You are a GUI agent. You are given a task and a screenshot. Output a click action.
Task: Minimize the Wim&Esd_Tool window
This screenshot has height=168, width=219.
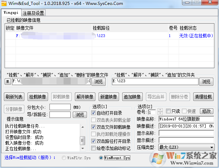[188, 2]
